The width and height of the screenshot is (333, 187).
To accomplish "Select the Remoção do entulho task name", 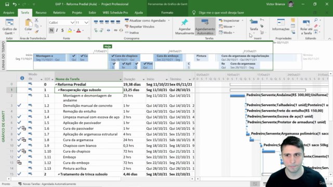I will click(80, 111).
